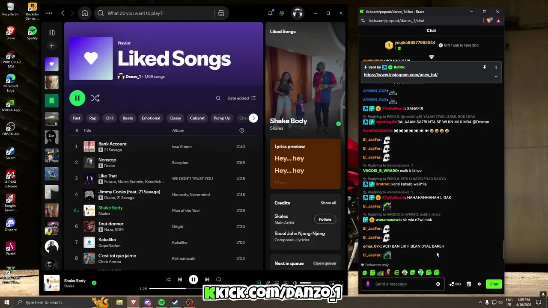This screenshot has width=548, height=308.
Task: Unpin the message with the pin icon in Kick chat
Action: [x=484, y=67]
